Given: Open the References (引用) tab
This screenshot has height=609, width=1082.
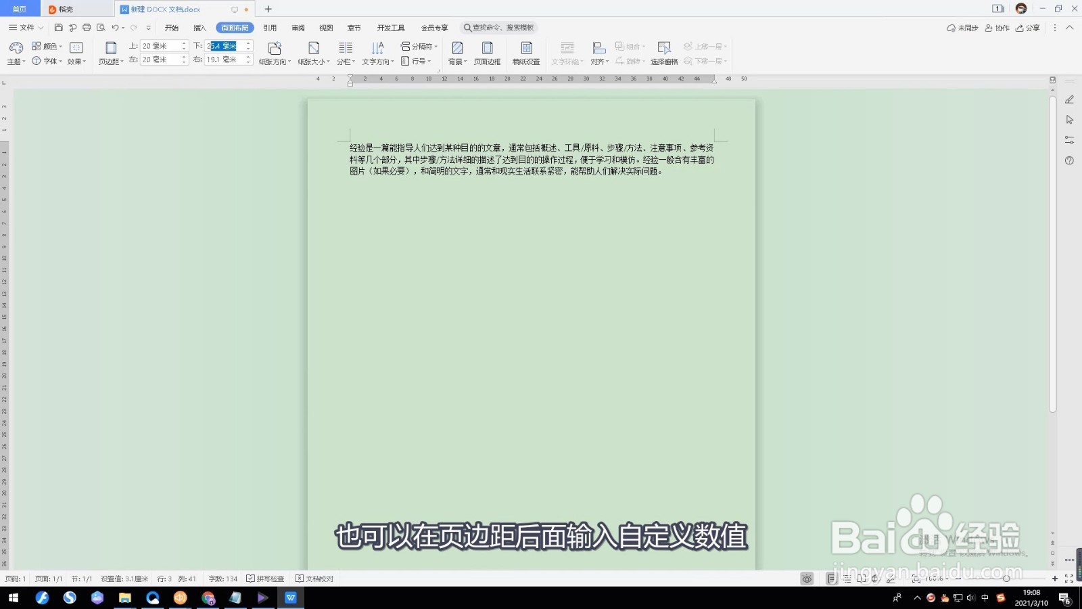Looking at the screenshot, I should coord(270,28).
